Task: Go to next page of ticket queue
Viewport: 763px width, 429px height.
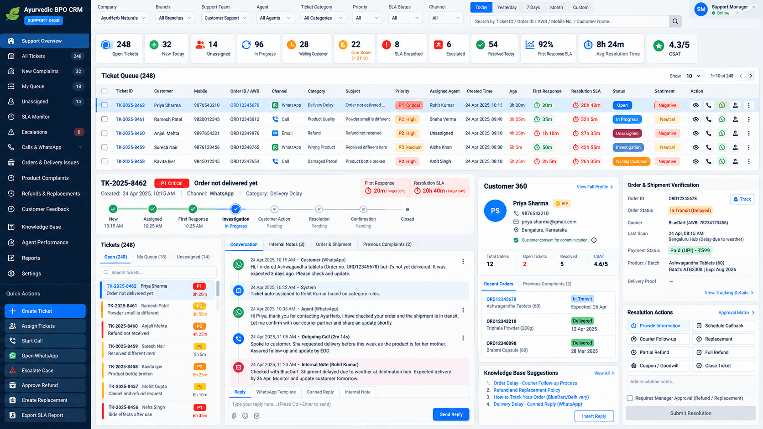Action: tap(751, 76)
